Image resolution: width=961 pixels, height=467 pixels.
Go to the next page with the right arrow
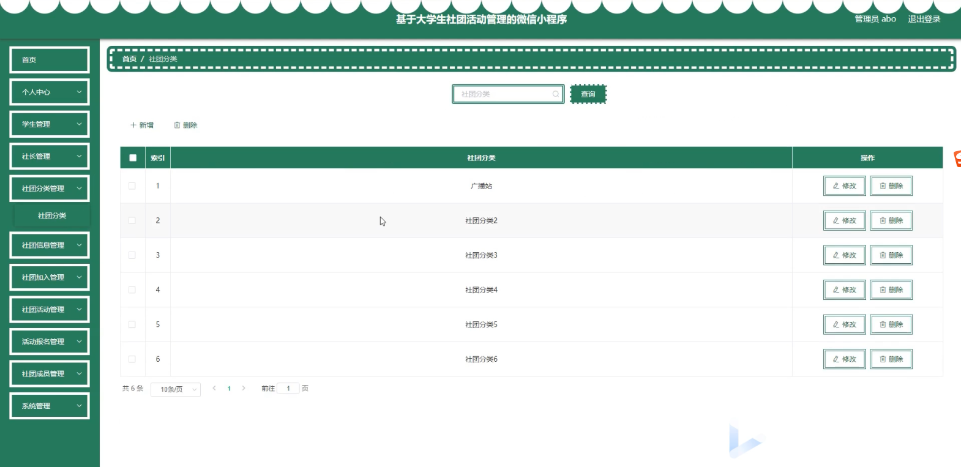coord(244,388)
